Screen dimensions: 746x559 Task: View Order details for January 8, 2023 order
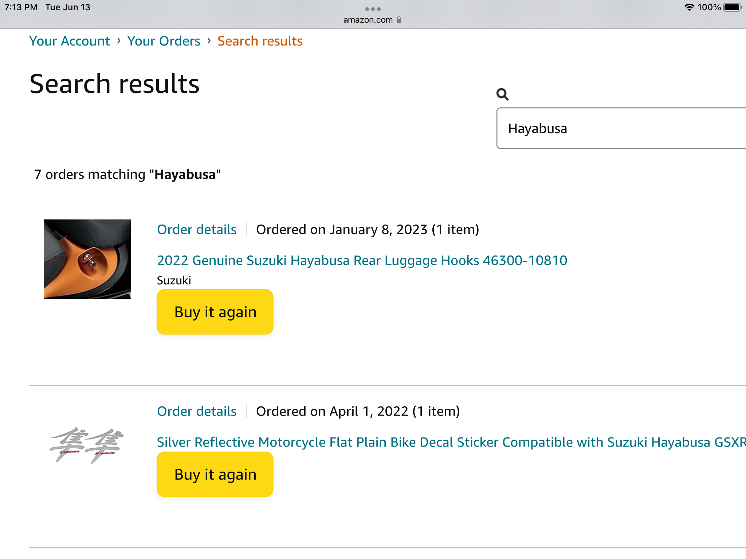(x=197, y=230)
